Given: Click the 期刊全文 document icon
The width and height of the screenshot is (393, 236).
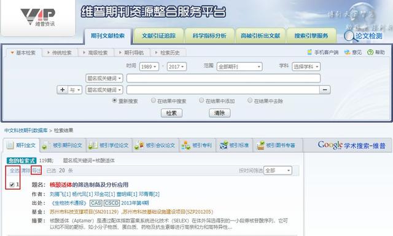Looking at the screenshot, I should point(10,145).
